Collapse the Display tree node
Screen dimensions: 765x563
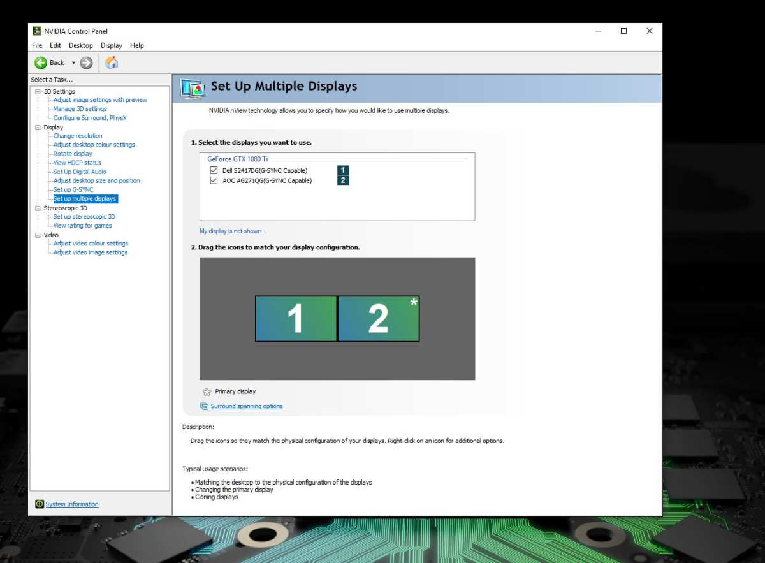[38, 127]
